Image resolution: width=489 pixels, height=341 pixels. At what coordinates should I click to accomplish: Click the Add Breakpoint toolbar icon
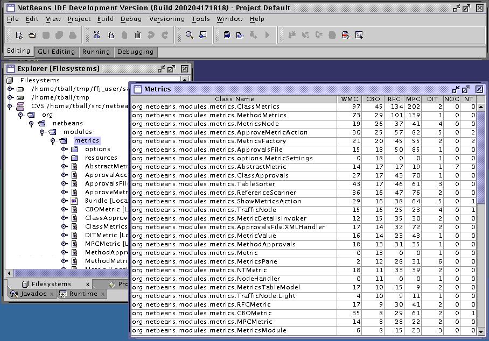pos(345,35)
